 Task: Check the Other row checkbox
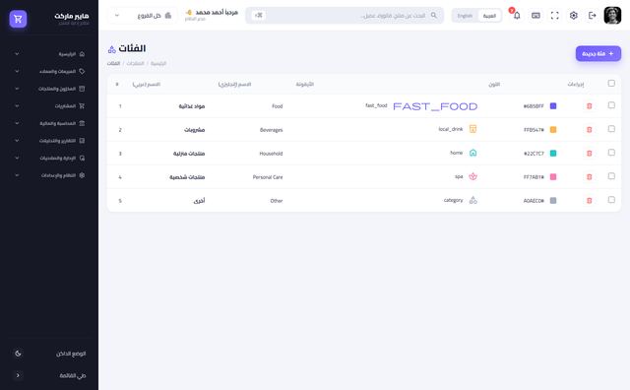[611, 200]
